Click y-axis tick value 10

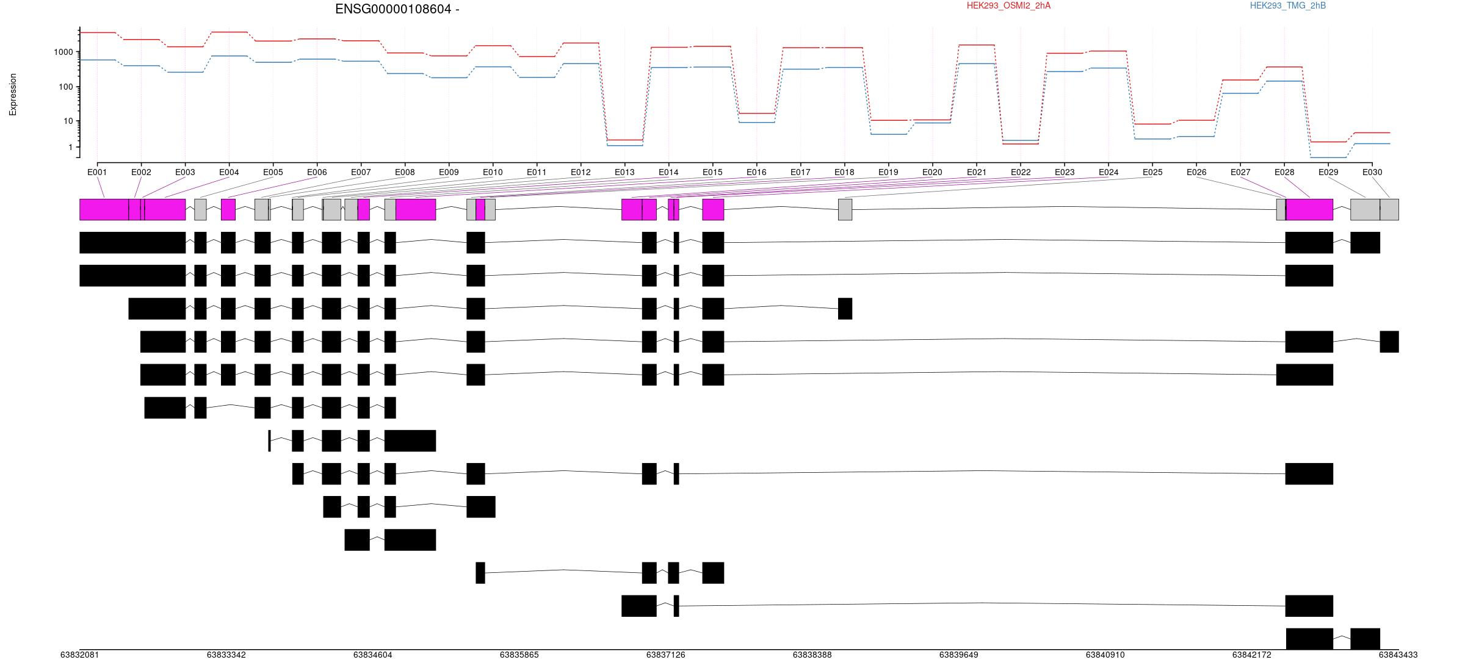68,121
